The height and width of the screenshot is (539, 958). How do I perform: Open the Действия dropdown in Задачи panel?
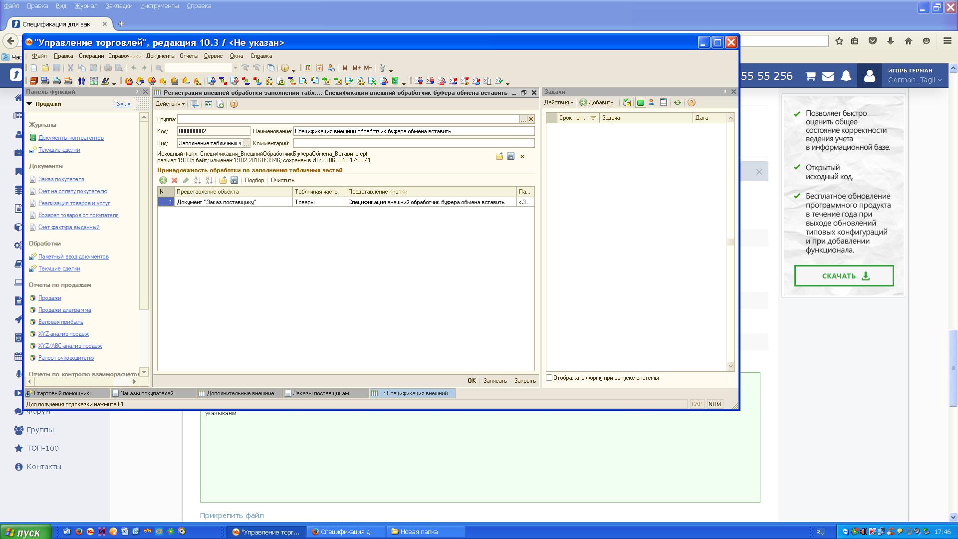pos(558,102)
